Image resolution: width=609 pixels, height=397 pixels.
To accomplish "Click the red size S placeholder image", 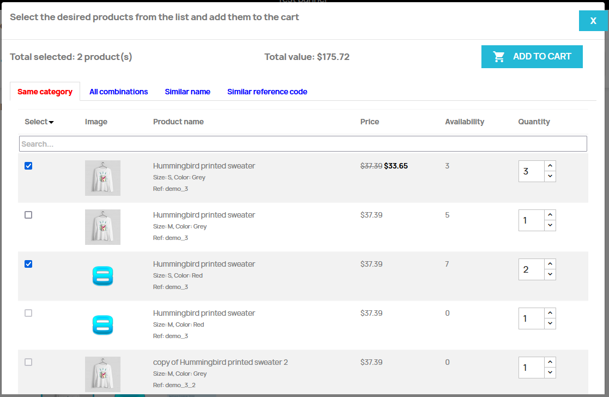I will [102, 276].
